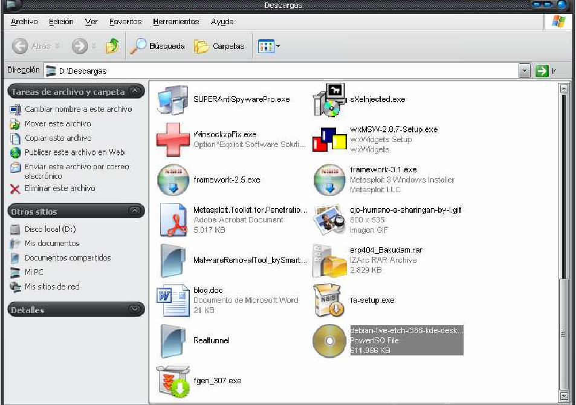Click the fgen_307.exe installer icon
Viewport: 576px width, 405px height.
click(x=172, y=381)
